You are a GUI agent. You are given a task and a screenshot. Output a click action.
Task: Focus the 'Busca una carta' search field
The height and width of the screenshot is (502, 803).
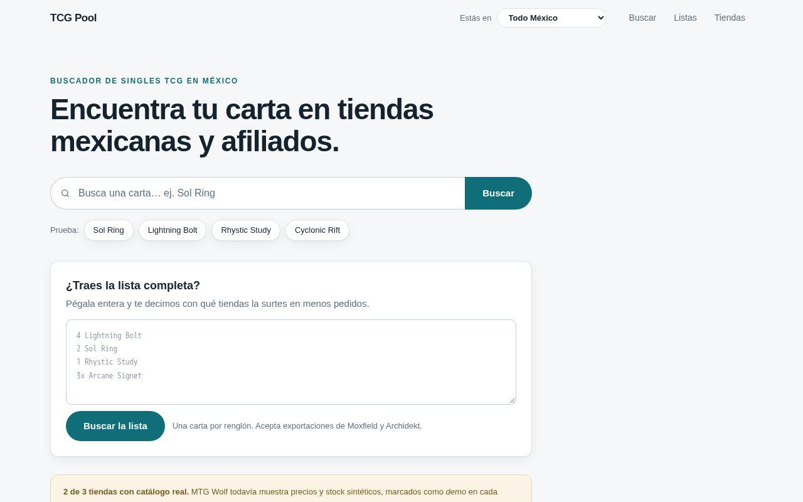coord(258,193)
